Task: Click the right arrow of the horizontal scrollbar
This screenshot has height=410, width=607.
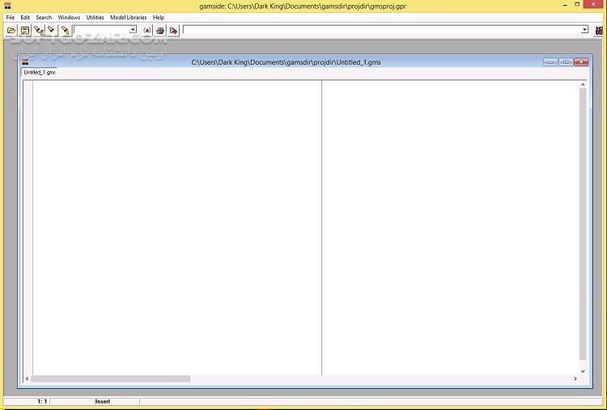Action: click(575, 378)
